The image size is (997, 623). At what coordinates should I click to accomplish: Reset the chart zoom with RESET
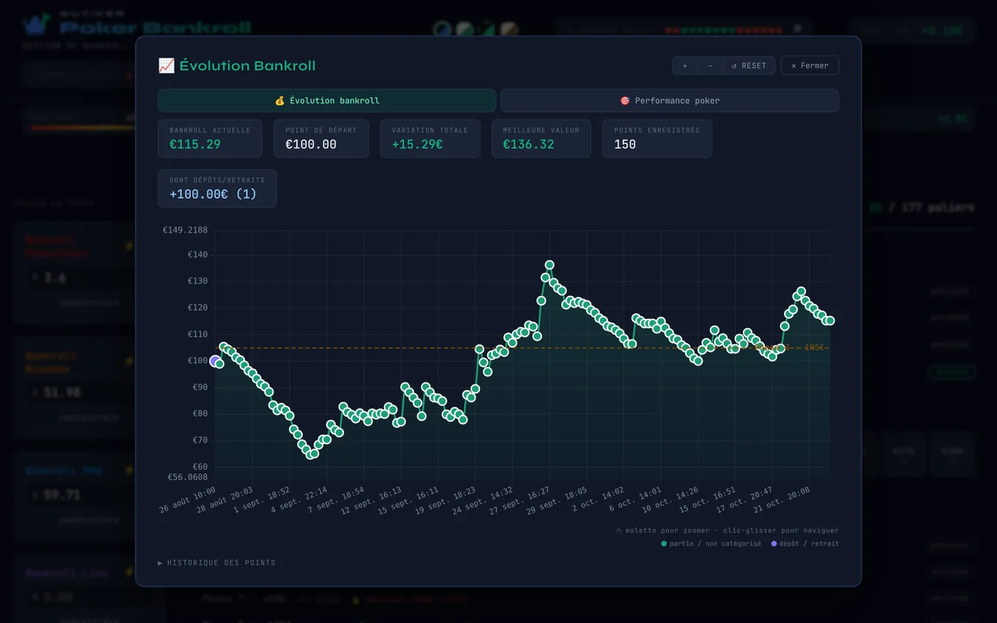click(748, 66)
